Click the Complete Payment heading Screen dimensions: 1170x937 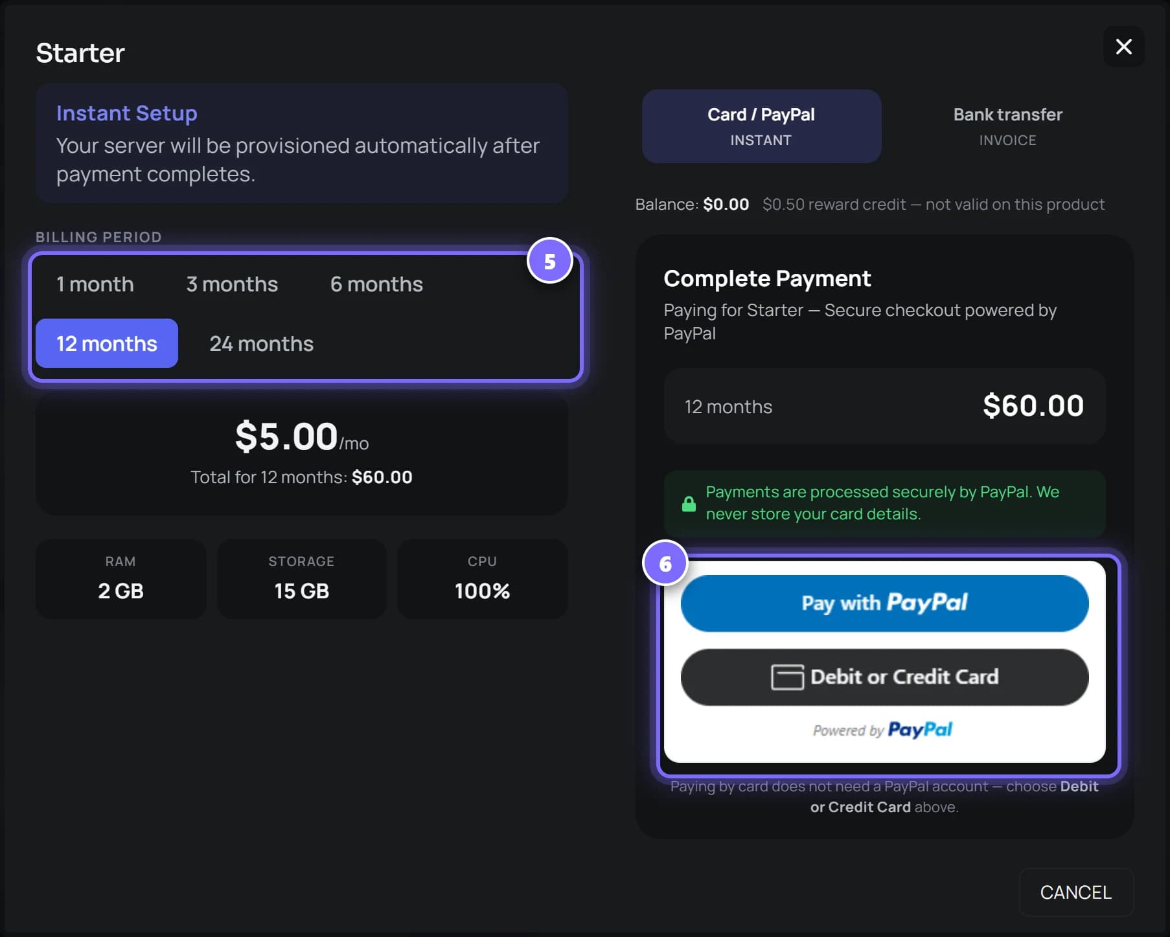pos(767,278)
